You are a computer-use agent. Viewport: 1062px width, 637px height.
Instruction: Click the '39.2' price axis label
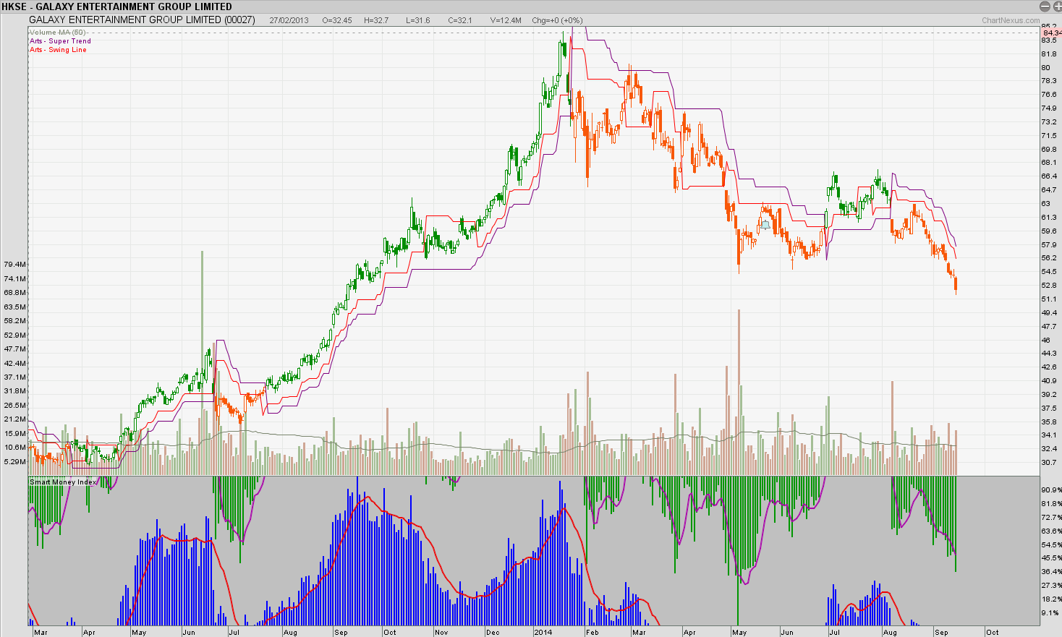(x=1048, y=395)
